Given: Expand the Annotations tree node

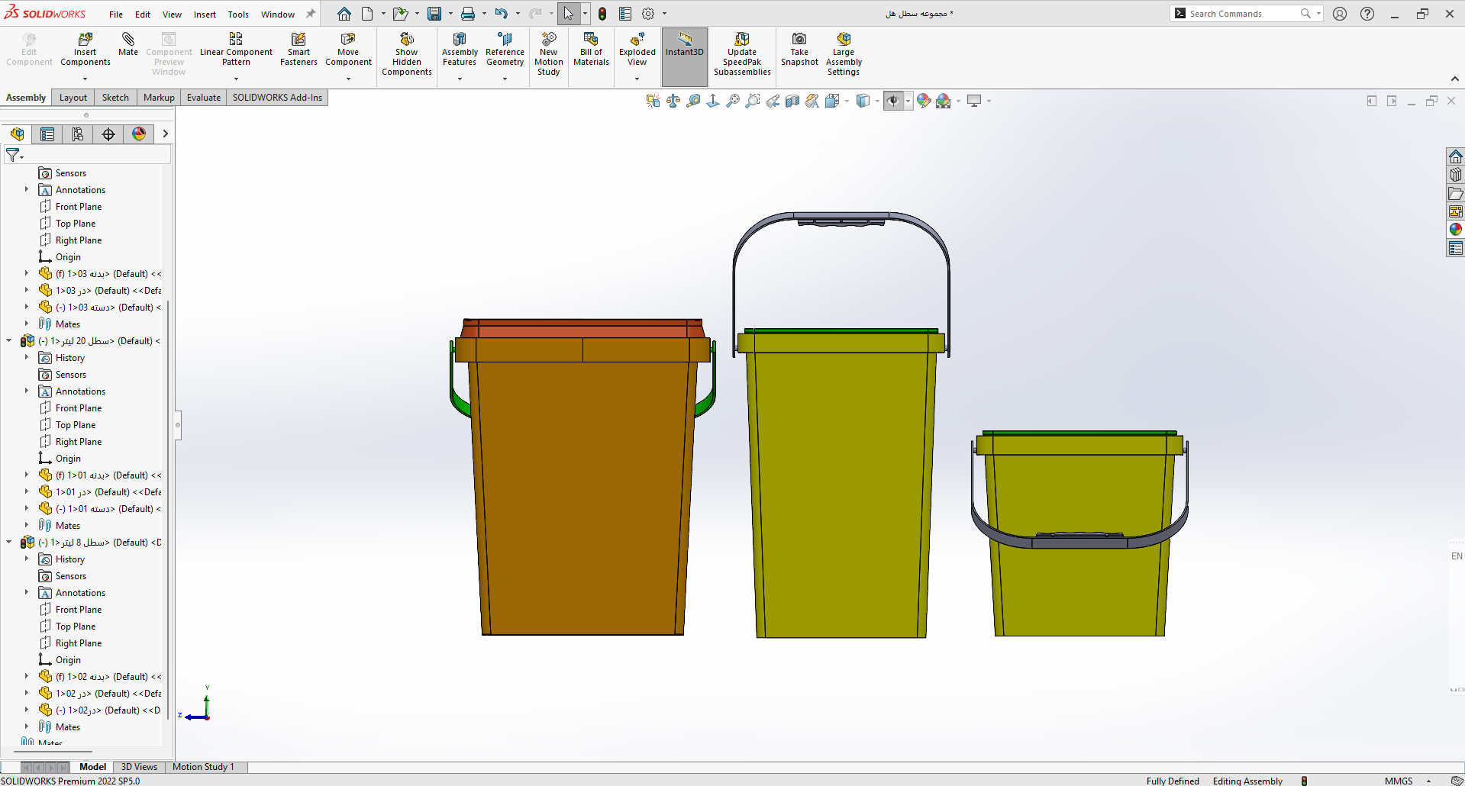Looking at the screenshot, I should (27, 190).
